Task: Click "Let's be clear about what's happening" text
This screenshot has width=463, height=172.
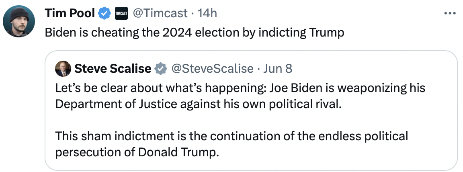Action: (x=160, y=88)
